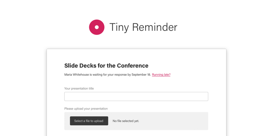Click the "No file selected yet." status text

point(126,121)
